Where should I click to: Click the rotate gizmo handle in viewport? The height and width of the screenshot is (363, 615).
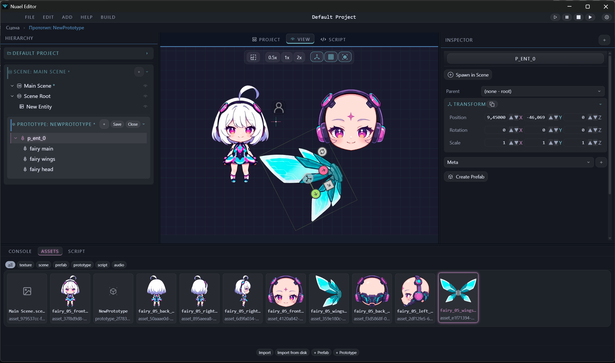coord(322,152)
